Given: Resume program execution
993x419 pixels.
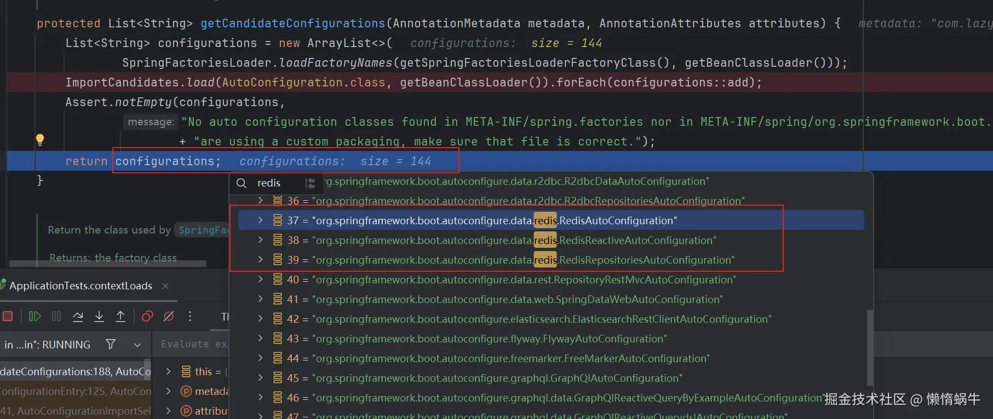Looking at the screenshot, I should [35, 316].
